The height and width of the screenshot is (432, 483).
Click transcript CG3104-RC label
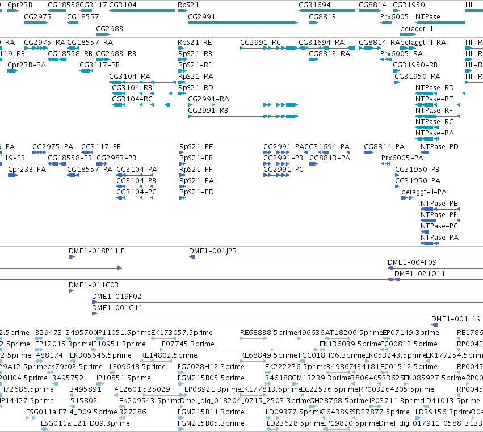point(132,99)
